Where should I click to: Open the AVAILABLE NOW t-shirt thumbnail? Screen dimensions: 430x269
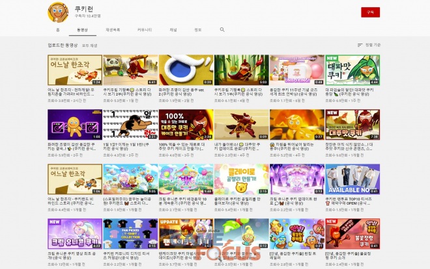(x=352, y=179)
